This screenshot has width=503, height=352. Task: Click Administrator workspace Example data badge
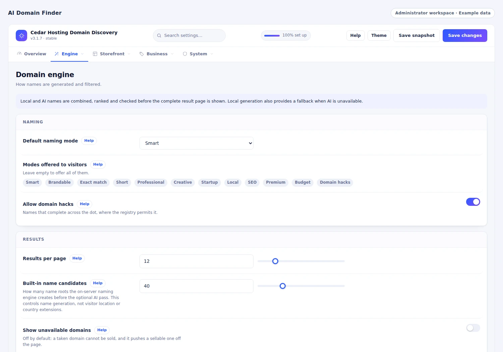click(443, 13)
